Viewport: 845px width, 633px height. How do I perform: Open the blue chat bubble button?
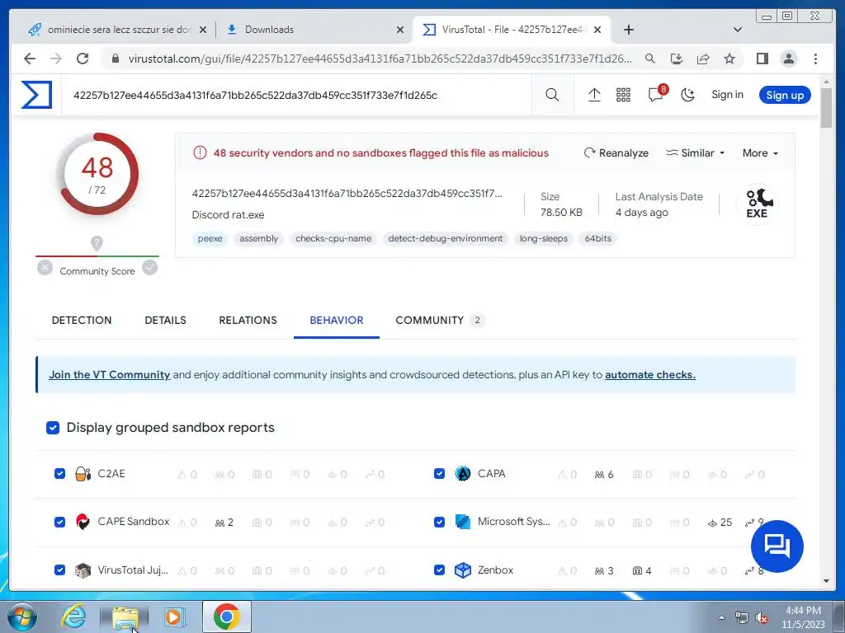tap(777, 546)
